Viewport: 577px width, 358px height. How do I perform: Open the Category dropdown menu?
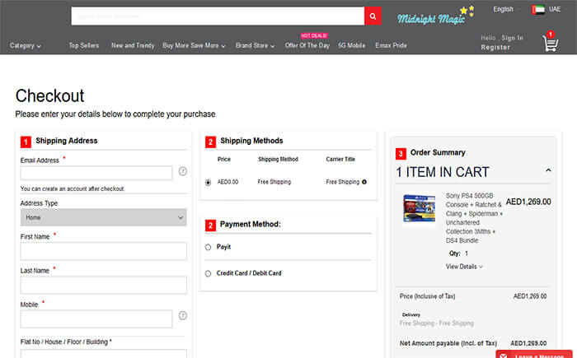(x=25, y=45)
